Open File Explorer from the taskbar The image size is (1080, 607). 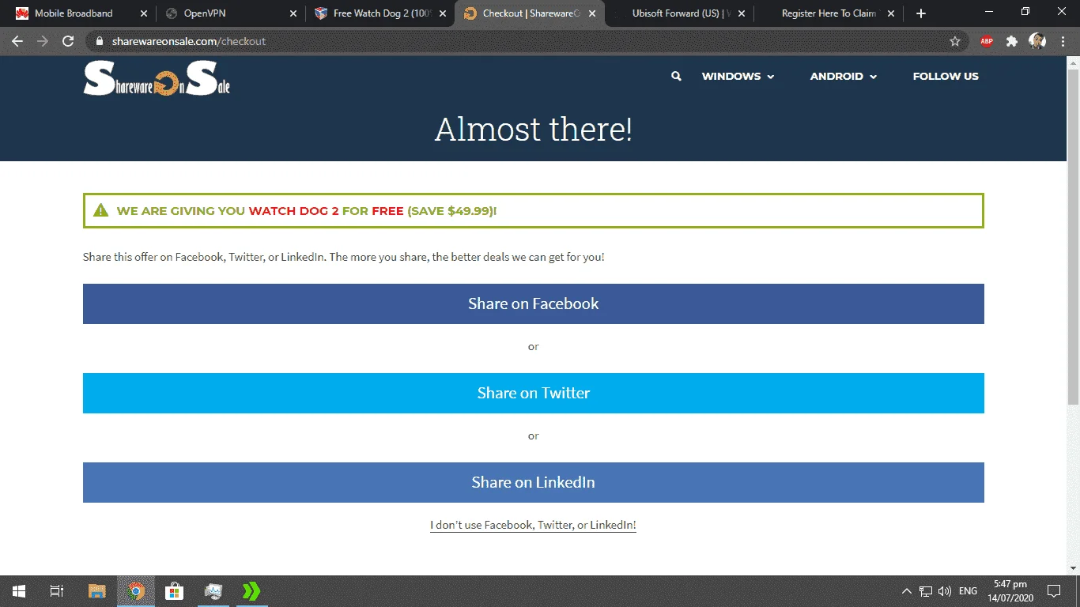click(96, 590)
